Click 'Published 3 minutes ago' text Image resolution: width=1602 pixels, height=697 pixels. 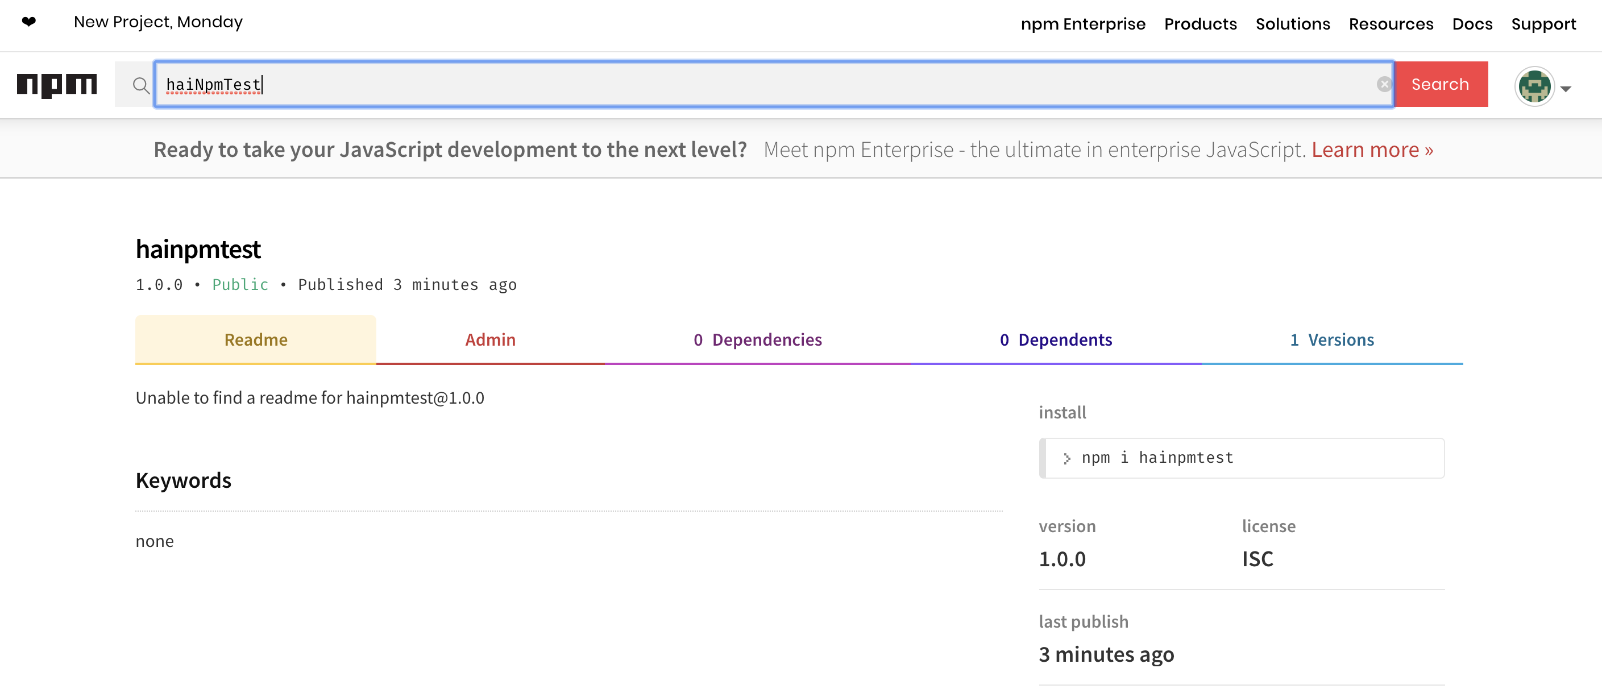pyautogui.click(x=408, y=285)
